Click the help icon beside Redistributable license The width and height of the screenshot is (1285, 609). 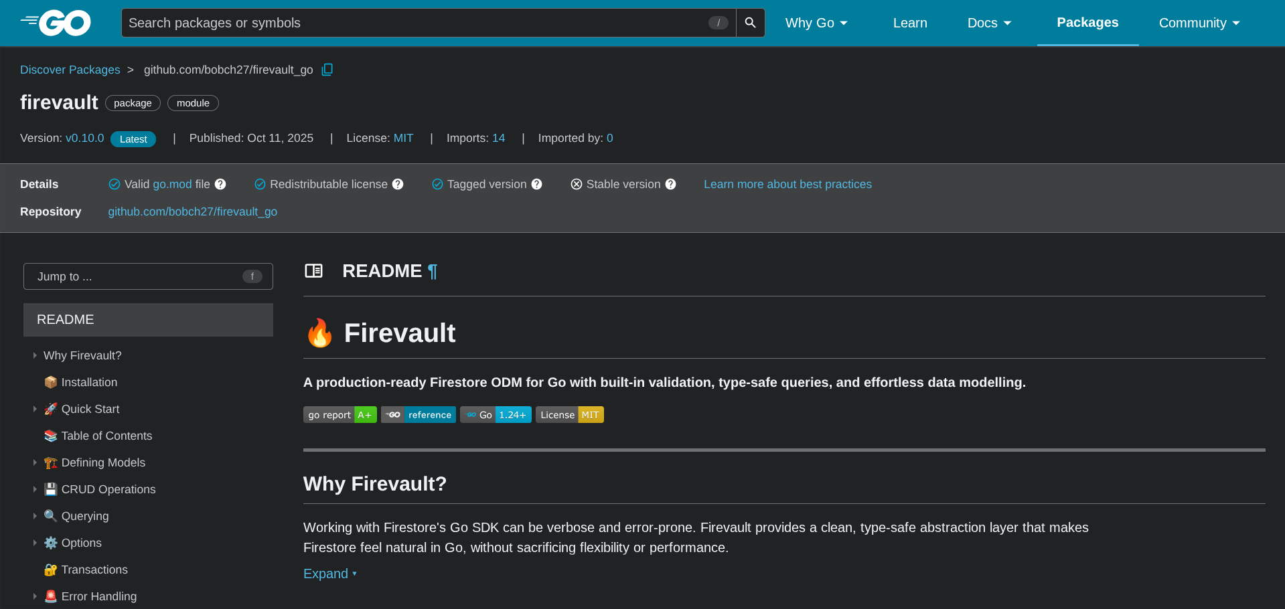[398, 184]
